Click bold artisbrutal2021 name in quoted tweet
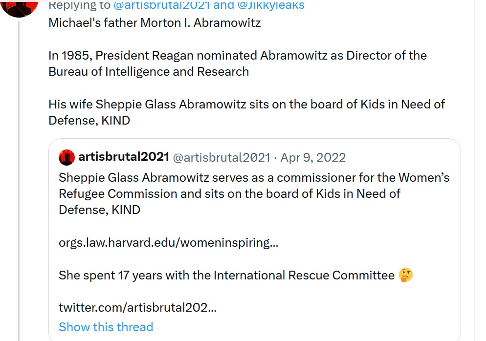 [123, 157]
